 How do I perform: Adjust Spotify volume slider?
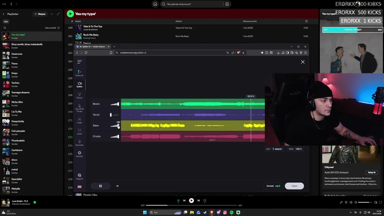click(x=365, y=202)
